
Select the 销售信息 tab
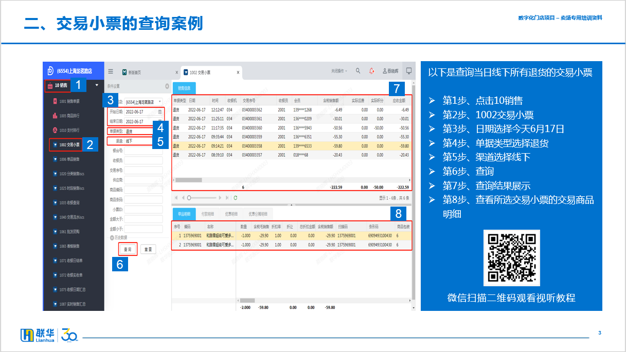click(x=184, y=88)
